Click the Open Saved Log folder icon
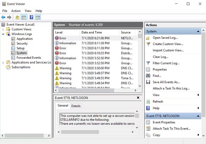206x144 pixels. click(x=148, y=38)
